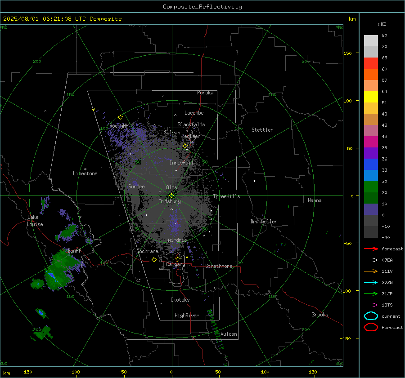Pick the purple 39 dBZ color swatch
This screenshot has height=378, width=405.
pyautogui.click(x=371, y=153)
